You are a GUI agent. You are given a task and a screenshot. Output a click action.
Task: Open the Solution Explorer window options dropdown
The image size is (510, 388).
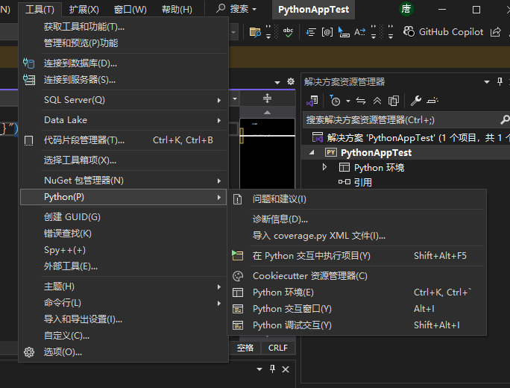[487, 81]
